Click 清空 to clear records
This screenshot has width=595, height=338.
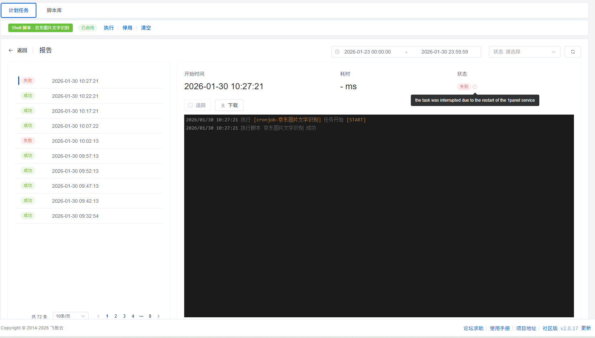click(146, 28)
